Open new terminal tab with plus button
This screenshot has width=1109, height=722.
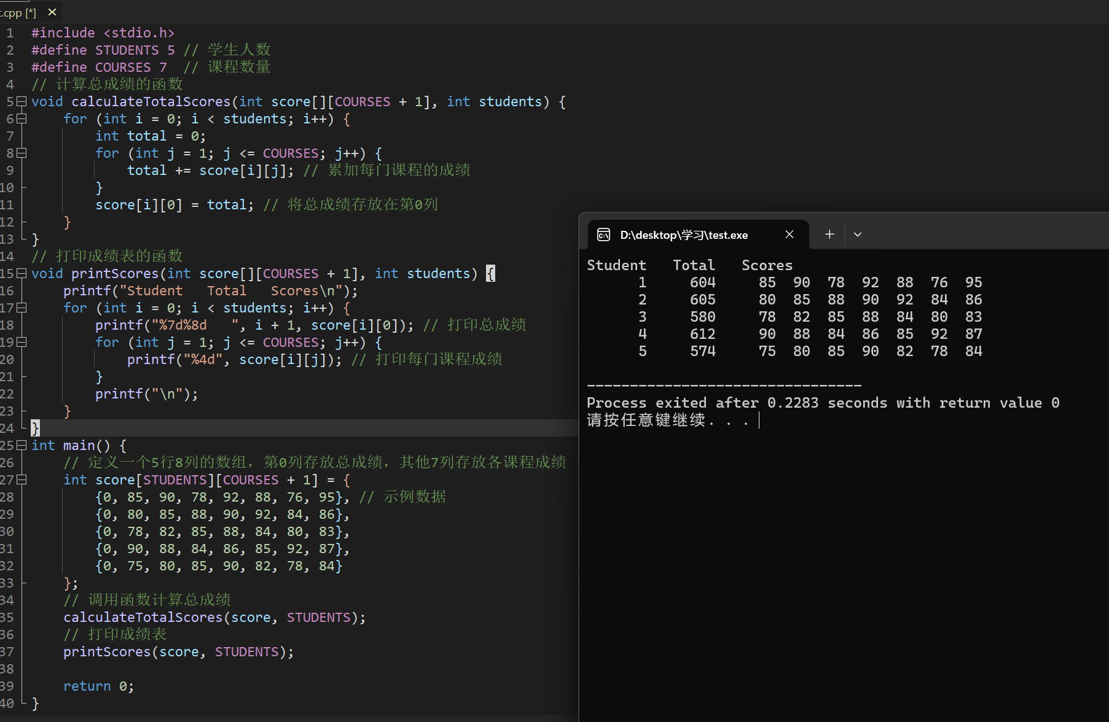click(829, 234)
